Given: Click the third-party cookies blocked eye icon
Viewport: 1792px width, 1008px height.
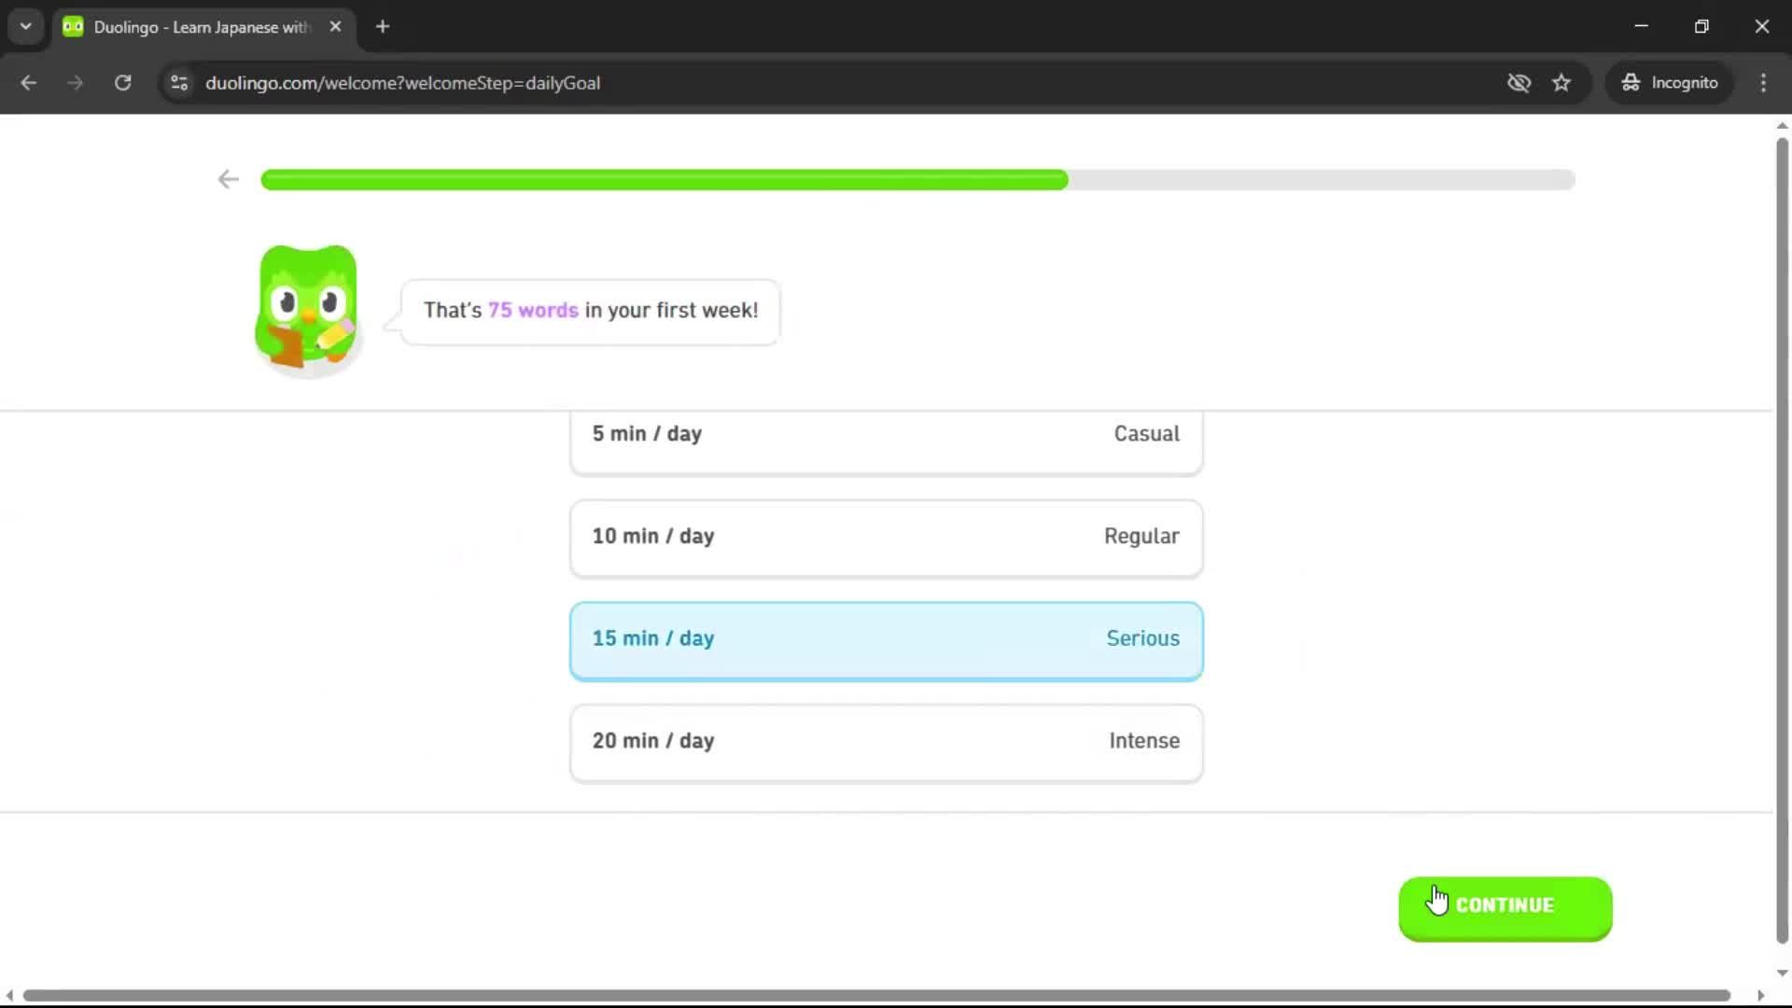Looking at the screenshot, I should click(1519, 82).
